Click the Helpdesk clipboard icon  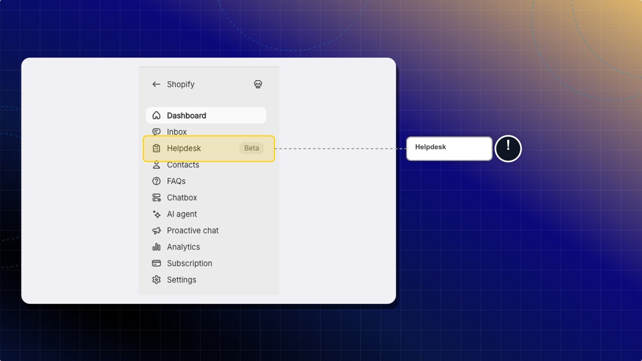(x=156, y=149)
